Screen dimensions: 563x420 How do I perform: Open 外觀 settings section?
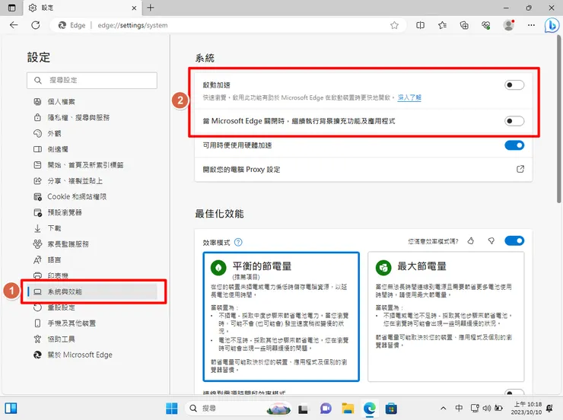[x=54, y=134]
